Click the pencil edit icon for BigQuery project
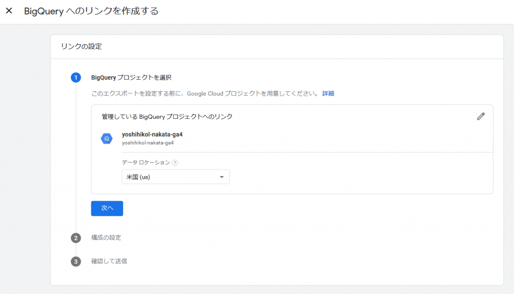Viewport: 514px width, 294px height. [480, 116]
